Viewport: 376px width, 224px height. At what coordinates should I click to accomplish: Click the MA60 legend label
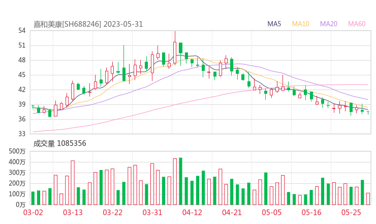pyautogui.click(x=357, y=24)
